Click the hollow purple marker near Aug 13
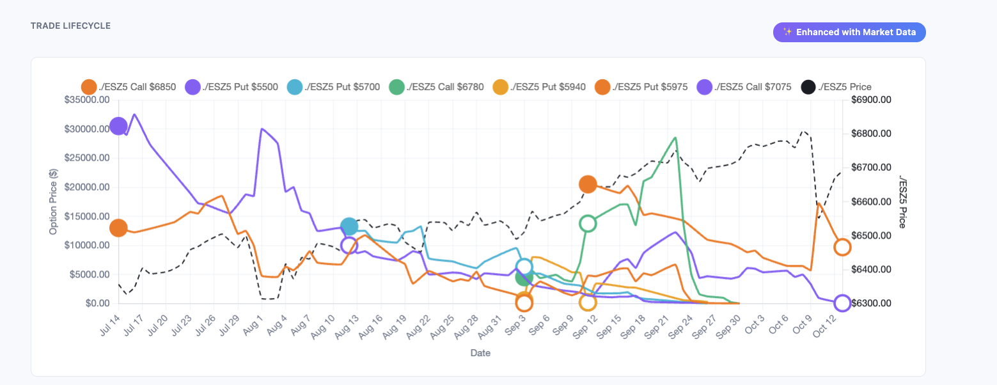This screenshot has height=385, width=997. point(349,245)
